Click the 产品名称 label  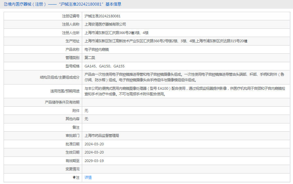(x=72, y=49)
